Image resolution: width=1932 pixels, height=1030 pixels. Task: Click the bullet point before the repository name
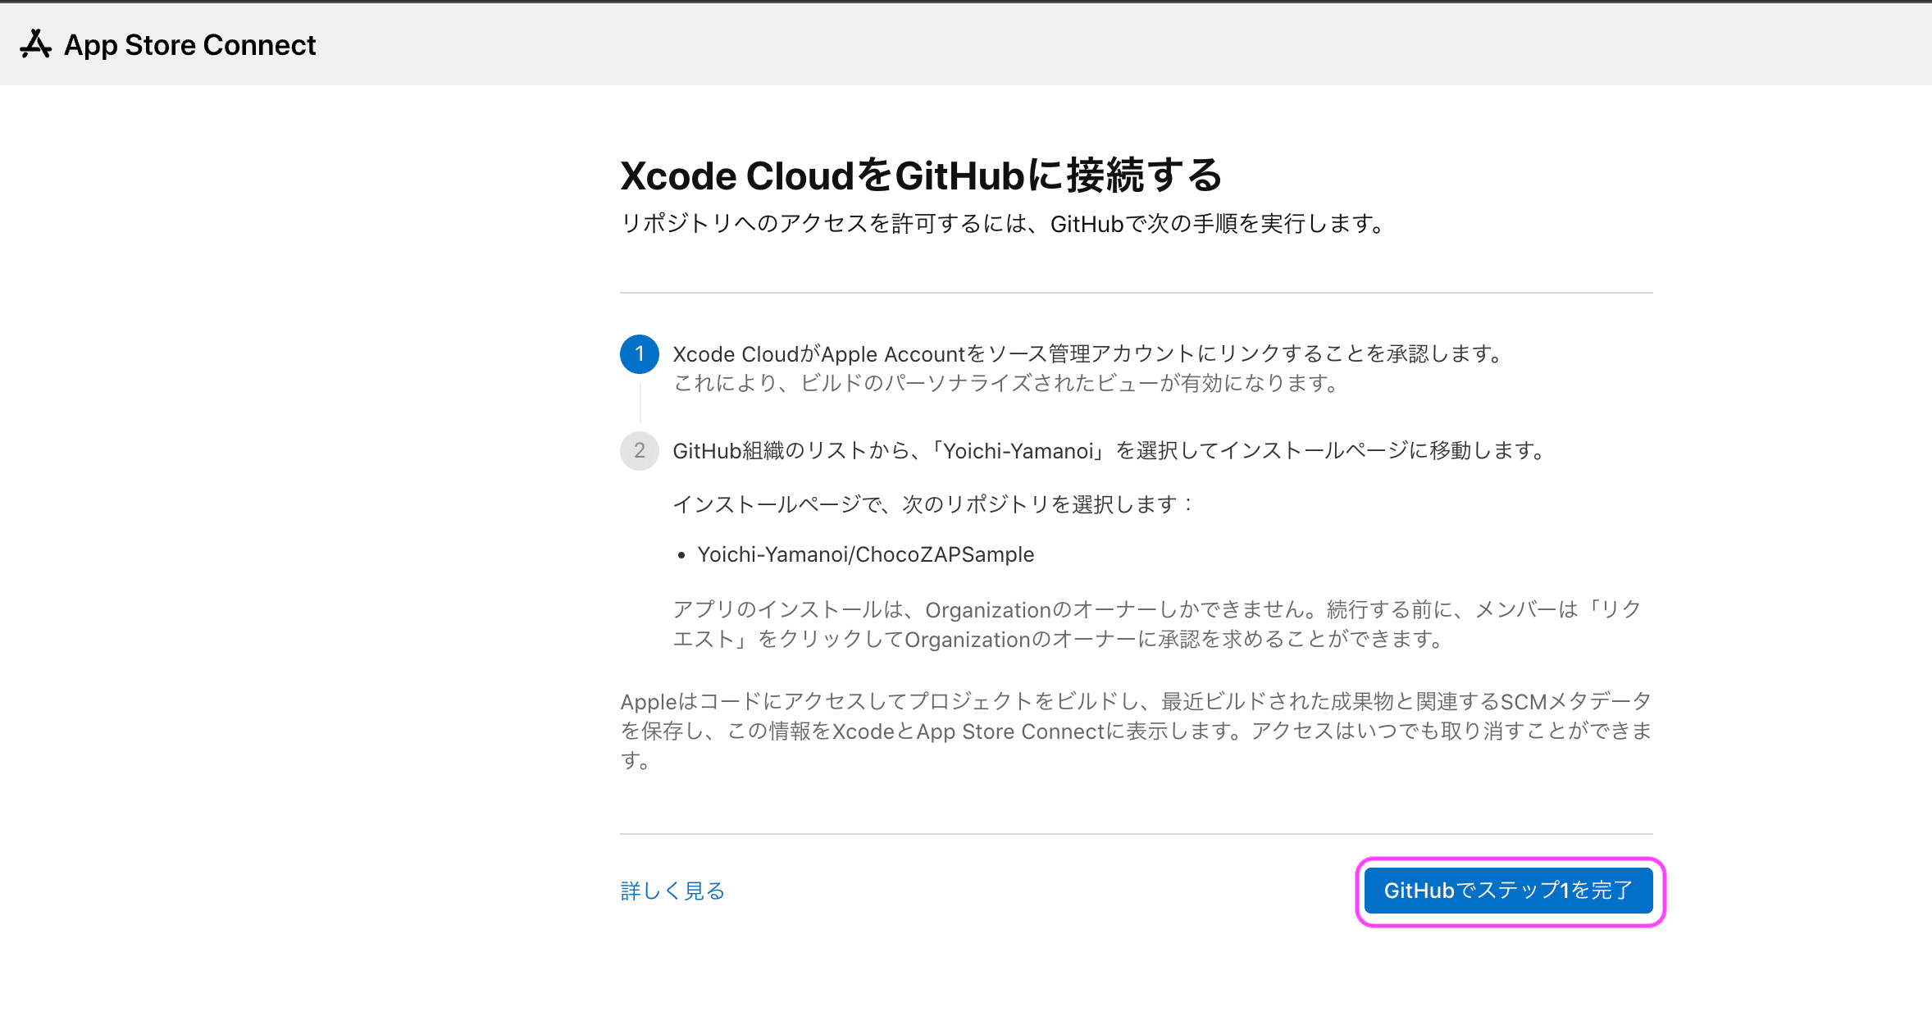click(x=681, y=556)
